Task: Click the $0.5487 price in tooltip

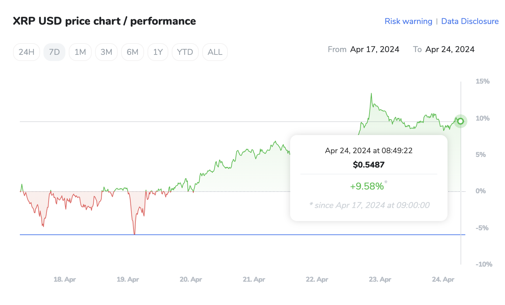Action: pyautogui.click(x=368, y=165)
